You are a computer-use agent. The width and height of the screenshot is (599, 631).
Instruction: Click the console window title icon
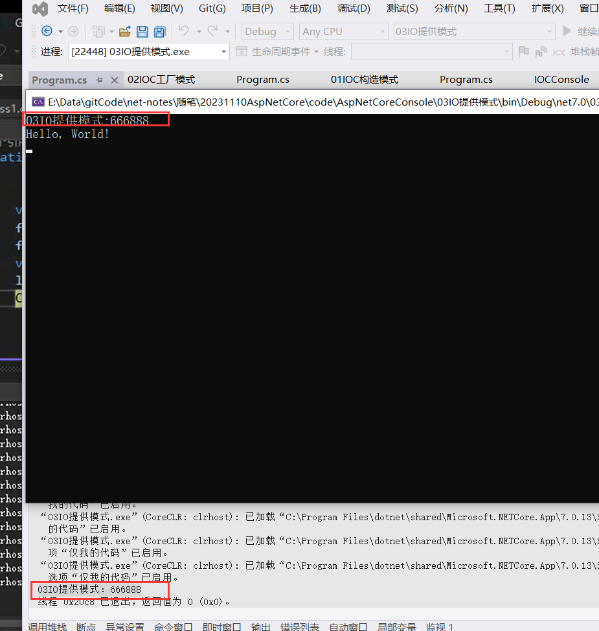point(38,102)
